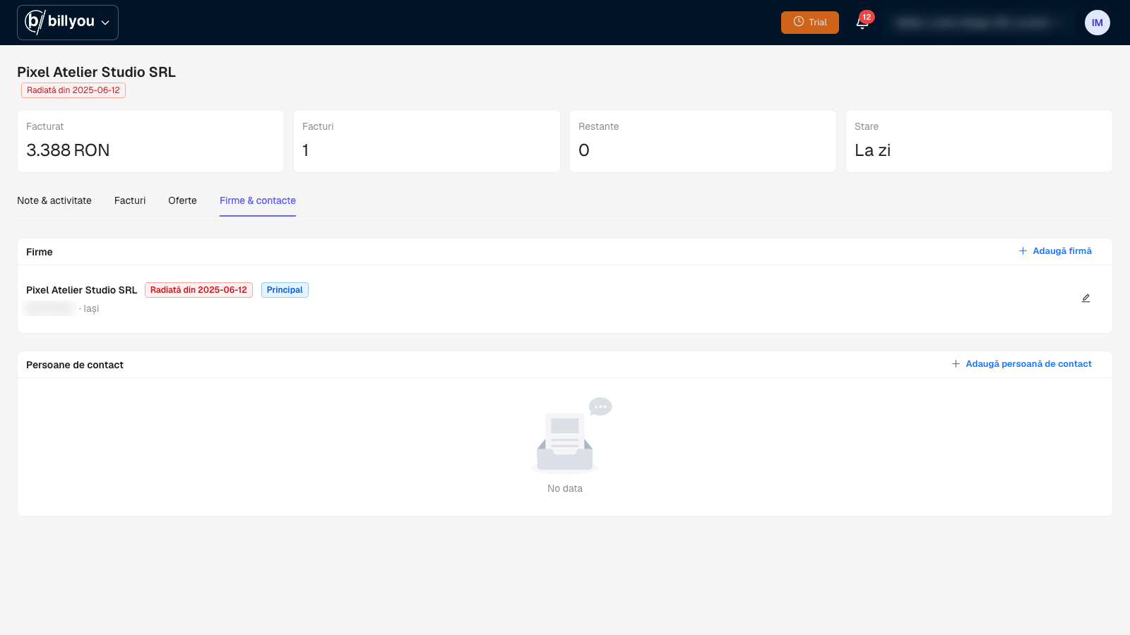Open notifications bell with 12 badge

[862, 23]
